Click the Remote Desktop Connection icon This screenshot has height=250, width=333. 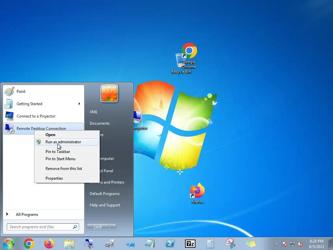[x=9, y=128]
